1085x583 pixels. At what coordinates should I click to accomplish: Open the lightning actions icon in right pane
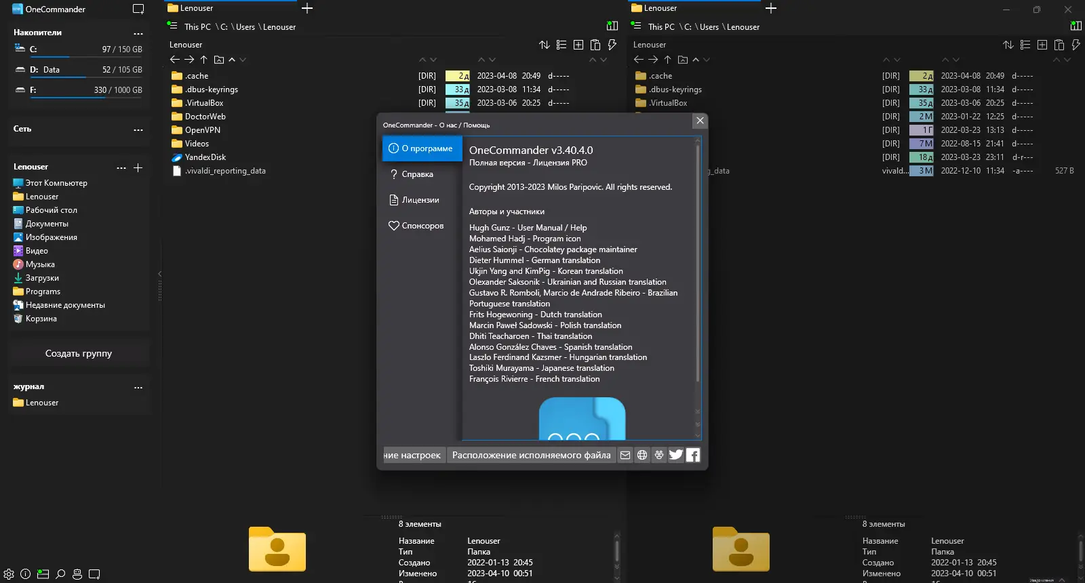1076,45
